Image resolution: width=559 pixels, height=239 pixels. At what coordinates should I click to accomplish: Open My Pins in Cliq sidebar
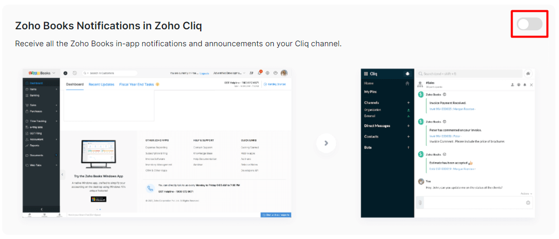370,91
